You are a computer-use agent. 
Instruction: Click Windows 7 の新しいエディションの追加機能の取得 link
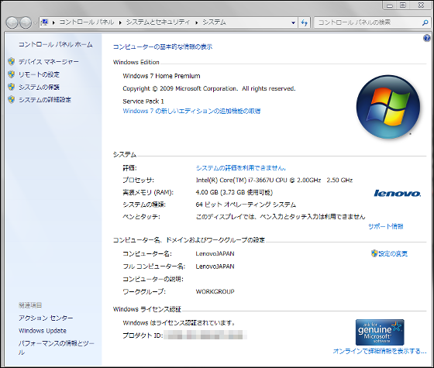(x=191, y=111)
